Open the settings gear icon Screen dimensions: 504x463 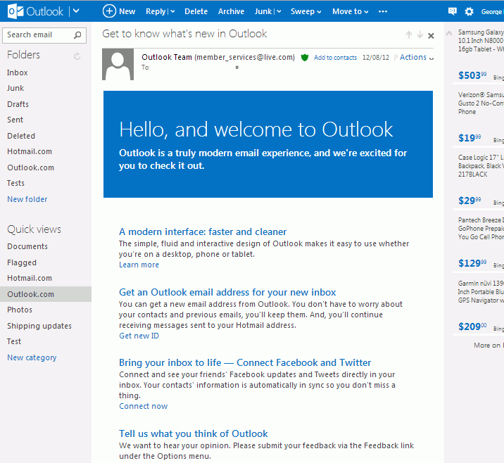click(x=470, y=11)
